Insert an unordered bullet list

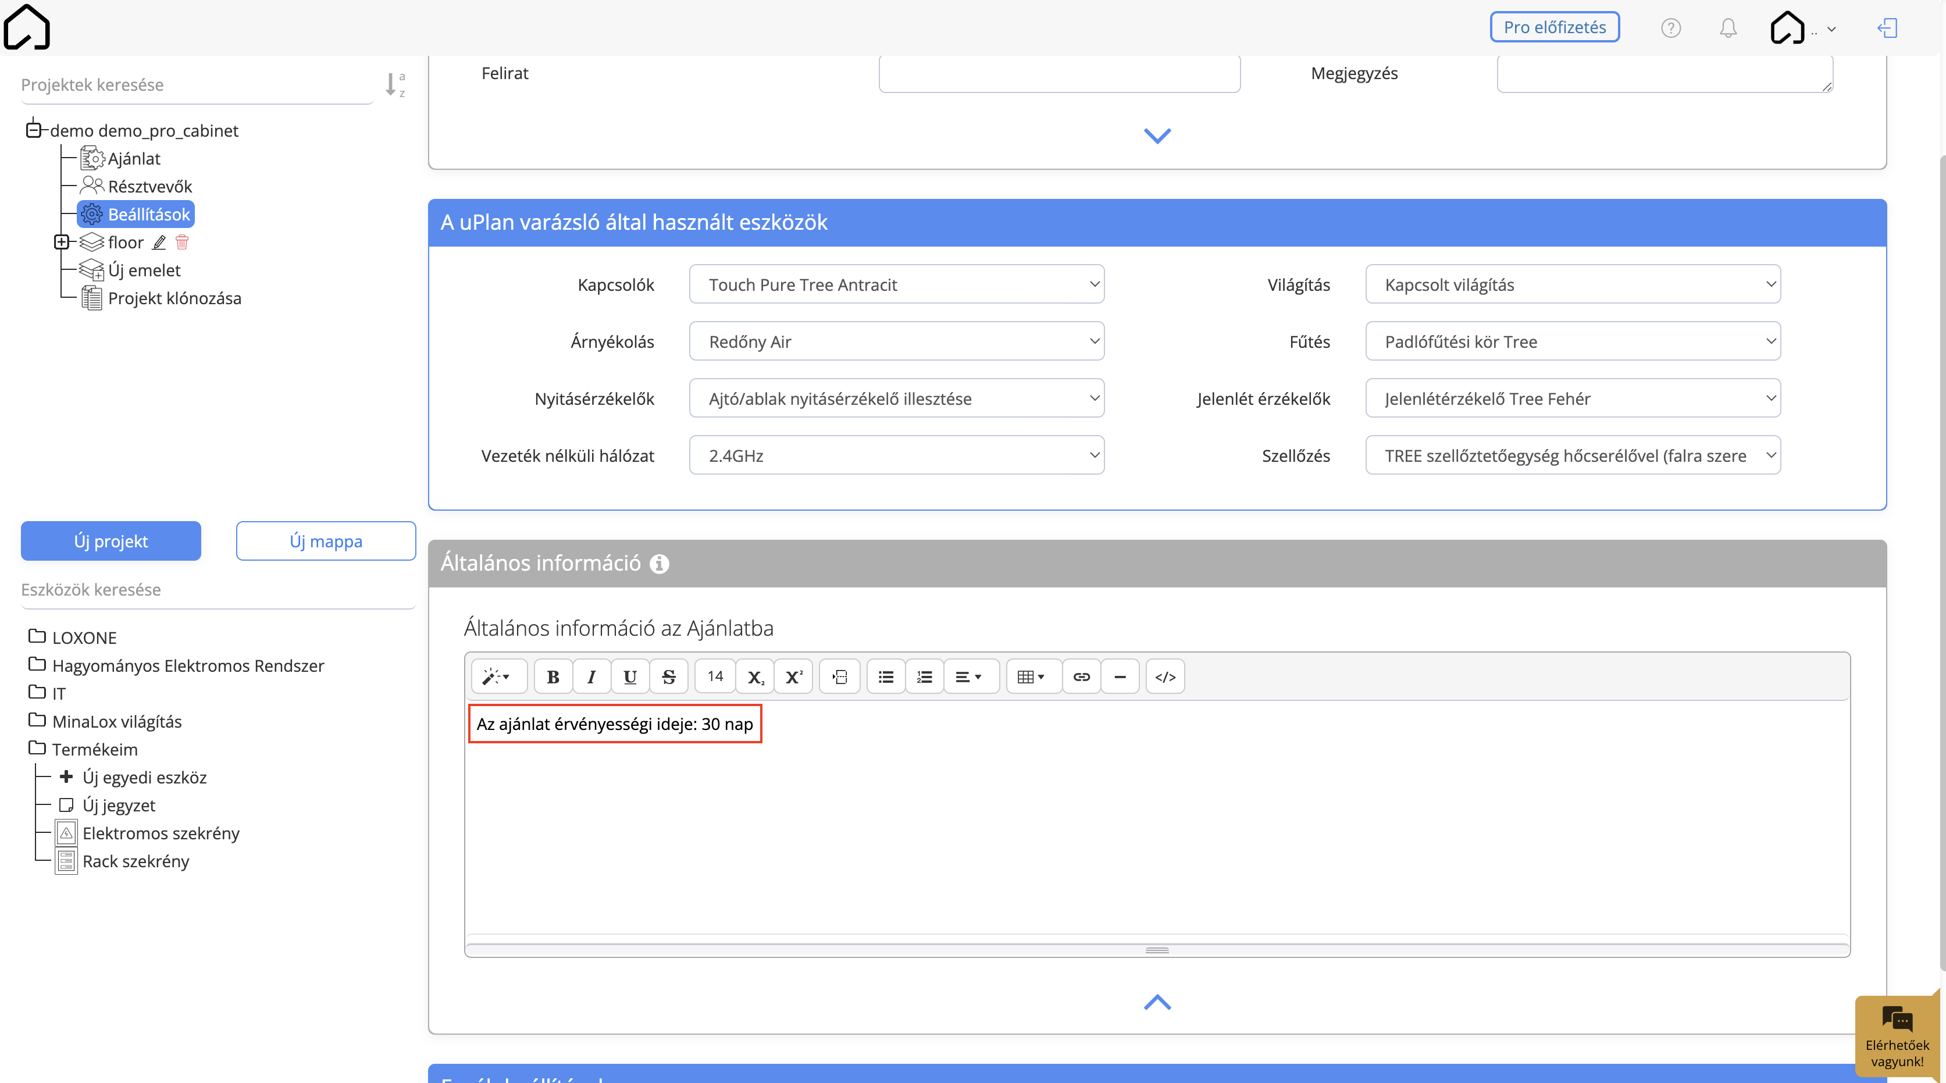886,676
